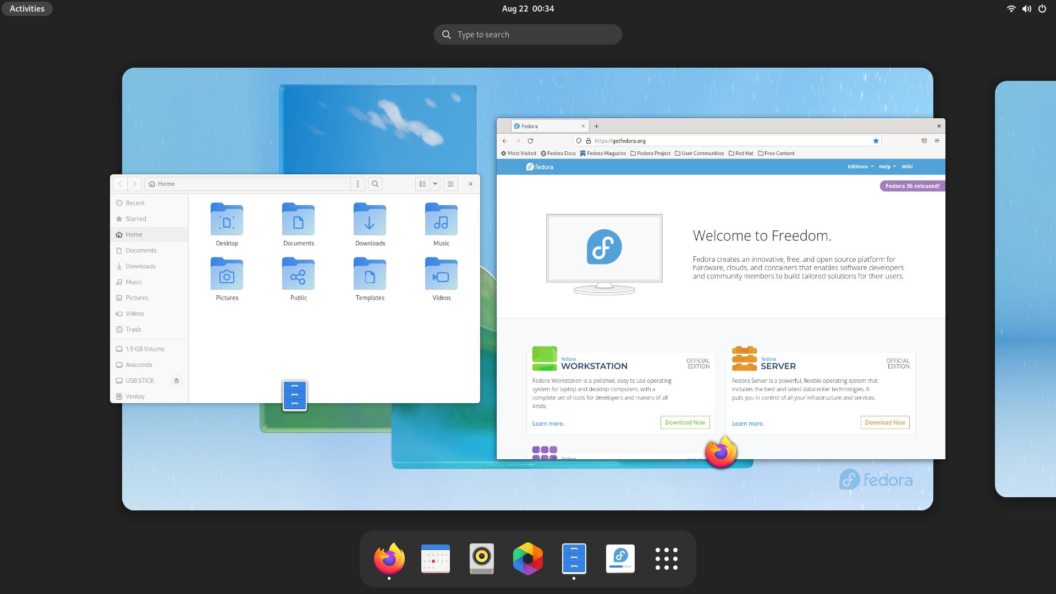The image size is (1056, 594).
Task: Open Fedora Project bookmarks folder
Action: 650,153
